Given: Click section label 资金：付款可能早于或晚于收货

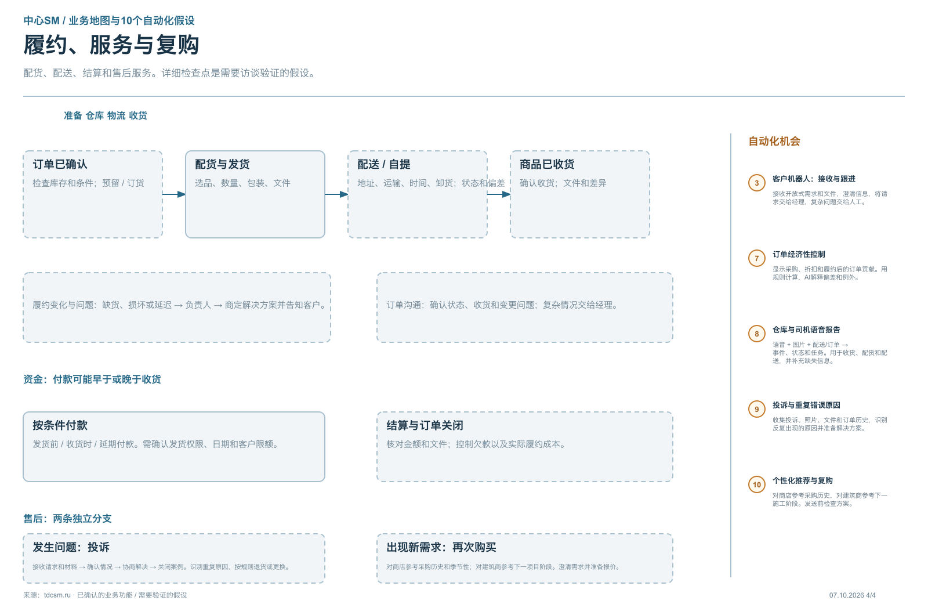Looking at the screenshot, I should pos(92,379).
